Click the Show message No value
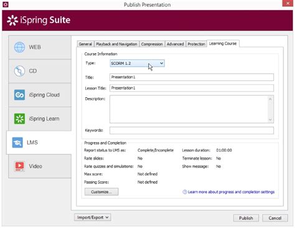The width and height of the screenshot is (295, 228). [218, 166]
